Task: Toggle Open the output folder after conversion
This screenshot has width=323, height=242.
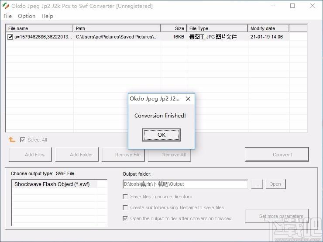Action: coord(125,218)
